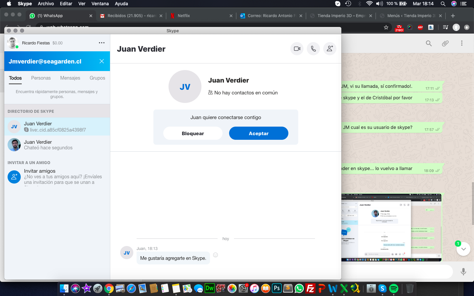The image size is (474, 296).
Task: Clear the Jmverdier@seagarden.cl search
Action: tap(102, 61)
